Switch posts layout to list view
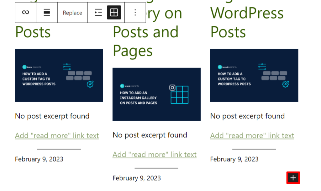This screenshot has width=321, height=191. point(98,13)
